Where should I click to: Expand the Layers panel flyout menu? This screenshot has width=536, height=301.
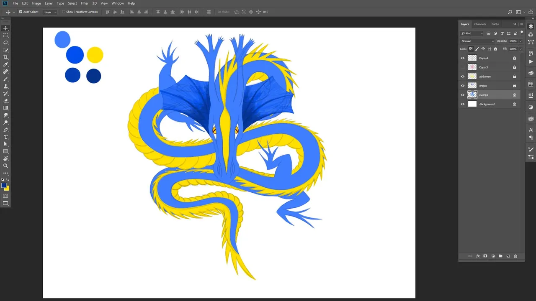pos(521,24)
